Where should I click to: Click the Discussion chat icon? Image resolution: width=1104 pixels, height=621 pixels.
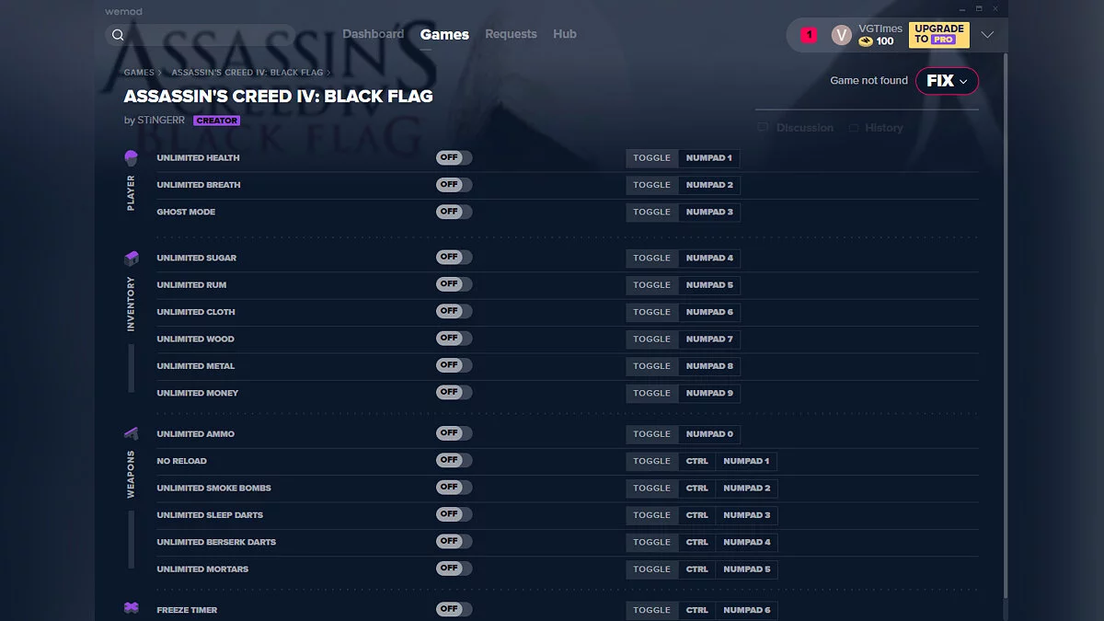click(762, 128)
